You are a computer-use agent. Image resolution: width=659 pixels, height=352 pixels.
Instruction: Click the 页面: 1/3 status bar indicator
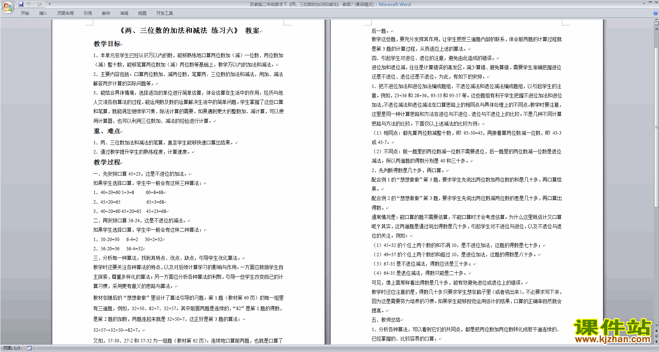click(12, 348)
